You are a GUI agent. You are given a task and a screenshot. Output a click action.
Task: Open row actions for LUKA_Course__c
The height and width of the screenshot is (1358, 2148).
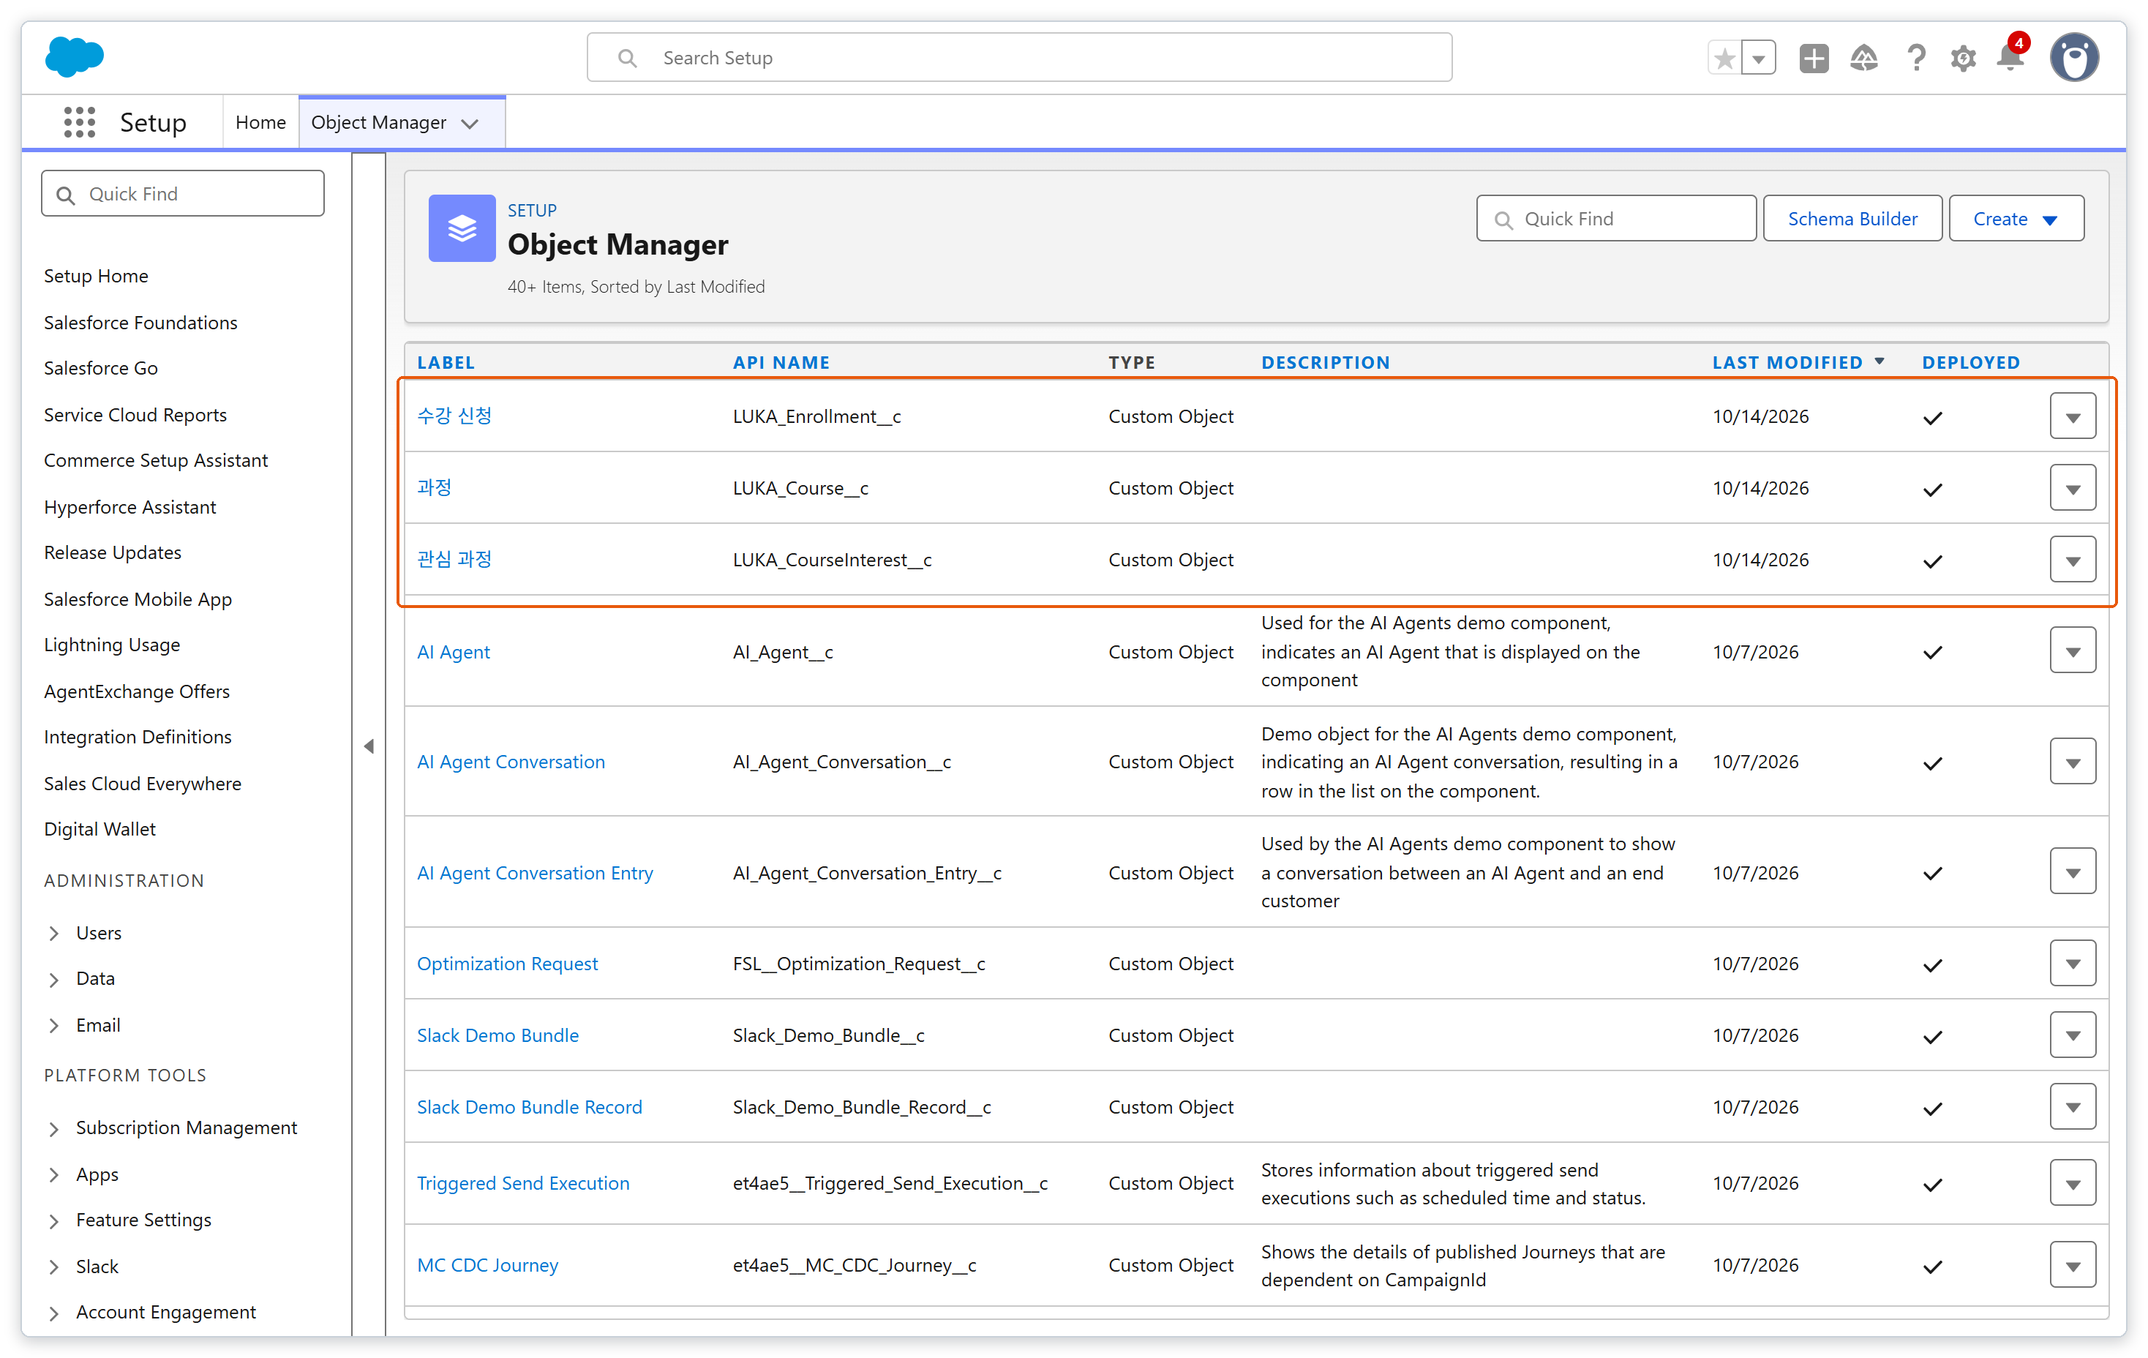point(2072,488)
